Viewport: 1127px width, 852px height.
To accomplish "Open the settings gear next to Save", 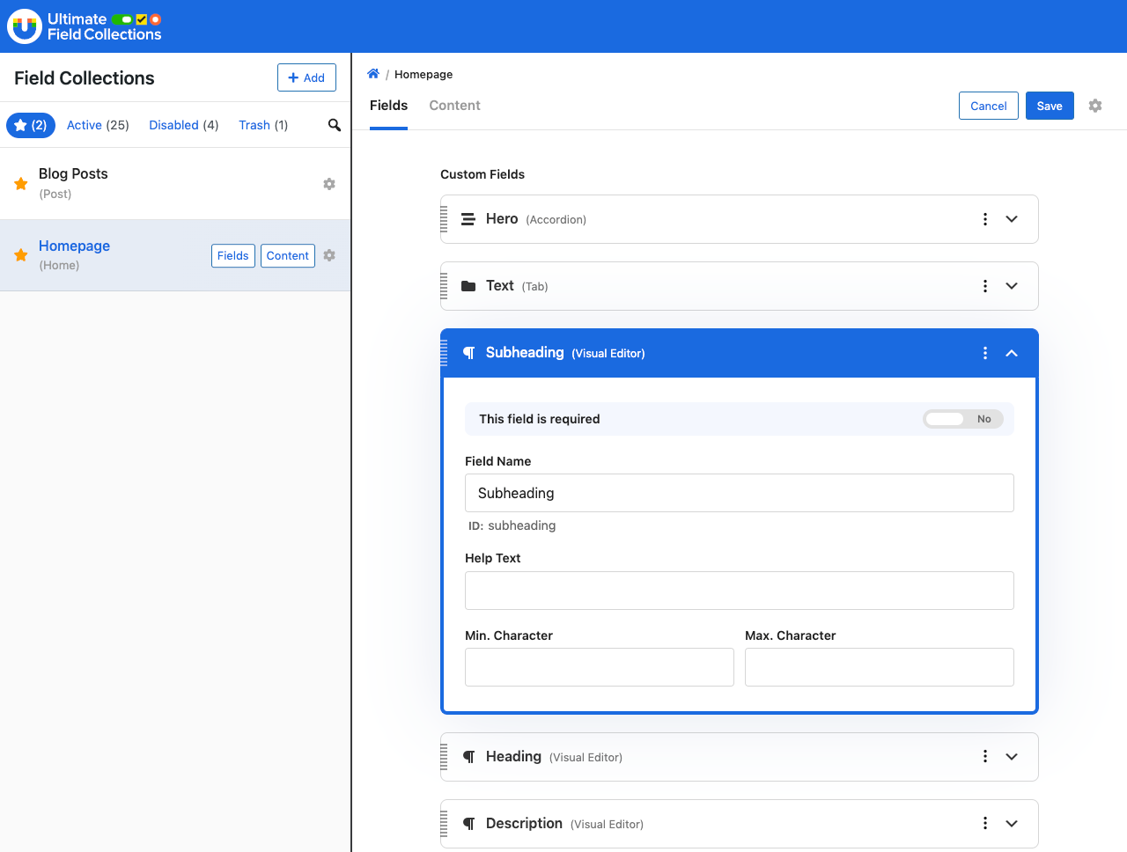I will (1095, 106).
